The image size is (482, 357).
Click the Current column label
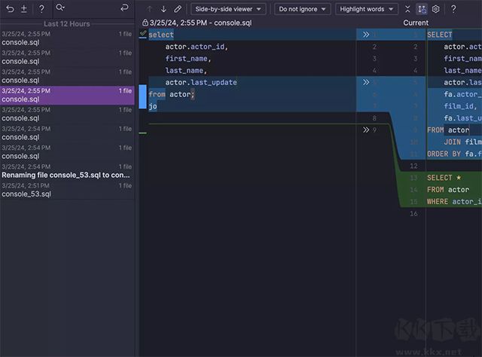tap(416, 23)
